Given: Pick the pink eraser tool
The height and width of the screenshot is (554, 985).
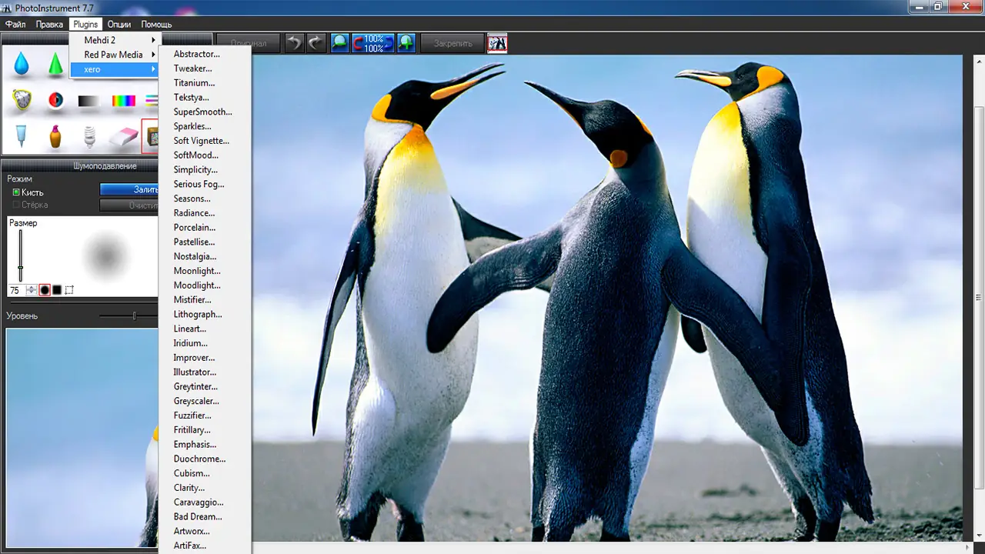Looking at the screenshot, I should pos(123,137).
